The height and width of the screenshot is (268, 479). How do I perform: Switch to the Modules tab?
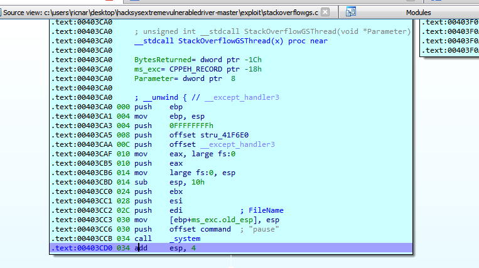[x=418, y=12]
